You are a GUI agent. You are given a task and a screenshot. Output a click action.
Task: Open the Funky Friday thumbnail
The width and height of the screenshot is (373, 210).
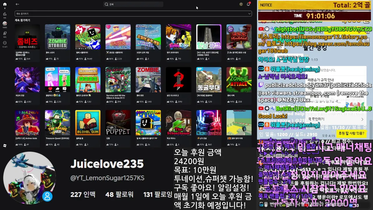point(178,37)
